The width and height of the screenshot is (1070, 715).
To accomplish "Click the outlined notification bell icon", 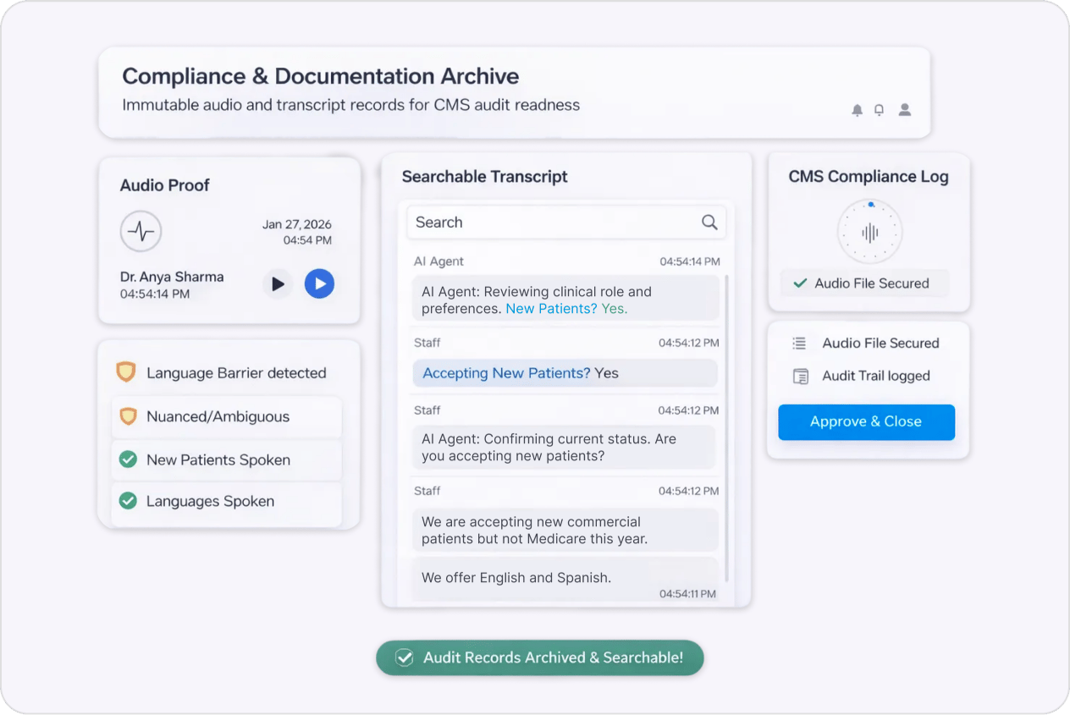I will point(879,109).
